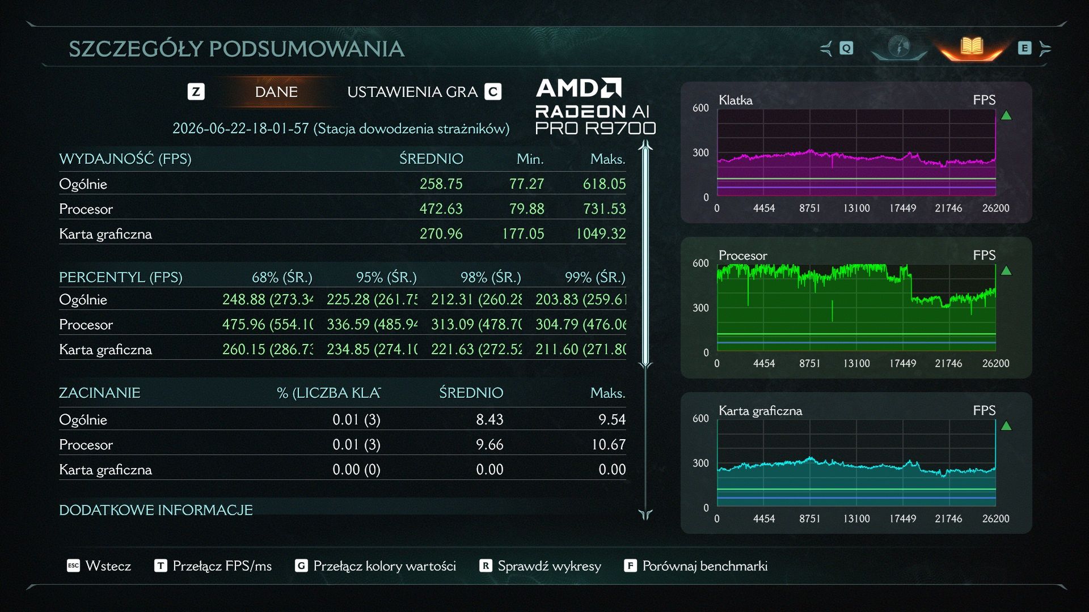Screen dimensions: 1089x612
Task: Click green triangle on Karta graficzna chart
Action: [x=1006, y=426]
